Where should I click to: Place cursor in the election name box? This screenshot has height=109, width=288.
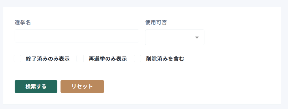click(77, 36)
